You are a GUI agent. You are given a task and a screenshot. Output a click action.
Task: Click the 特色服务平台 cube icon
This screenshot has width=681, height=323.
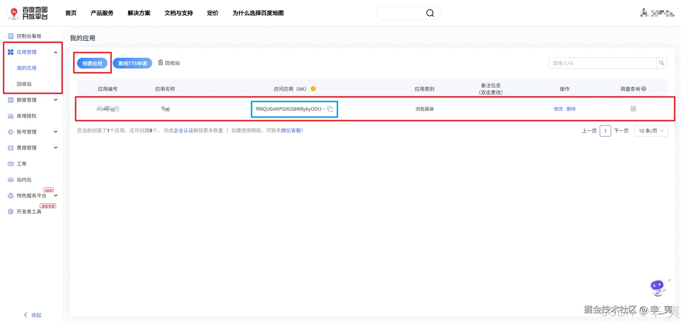pos(11,196)
